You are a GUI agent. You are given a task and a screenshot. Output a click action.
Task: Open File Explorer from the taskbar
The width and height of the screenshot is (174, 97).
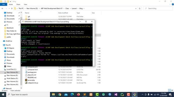(x=54, y=95)
